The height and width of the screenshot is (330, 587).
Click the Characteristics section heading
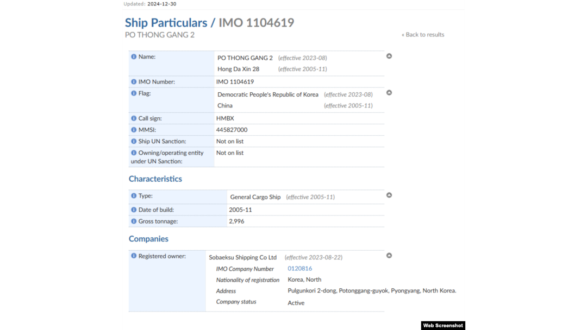[155, 179]
